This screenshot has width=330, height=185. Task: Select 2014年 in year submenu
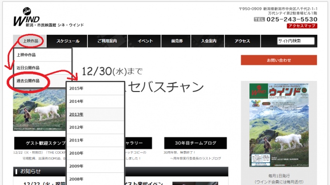tap(95, 101)
